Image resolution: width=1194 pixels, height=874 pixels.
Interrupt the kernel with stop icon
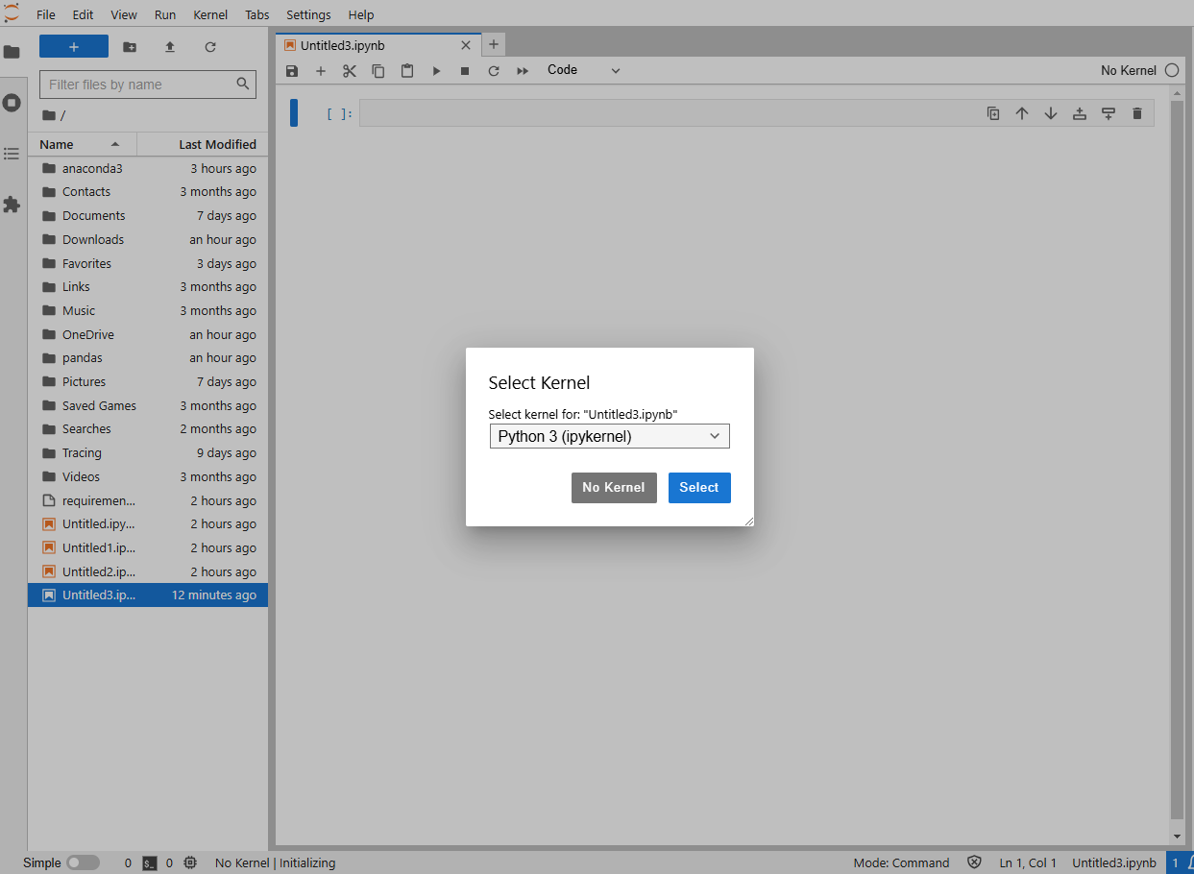(465, 71)
